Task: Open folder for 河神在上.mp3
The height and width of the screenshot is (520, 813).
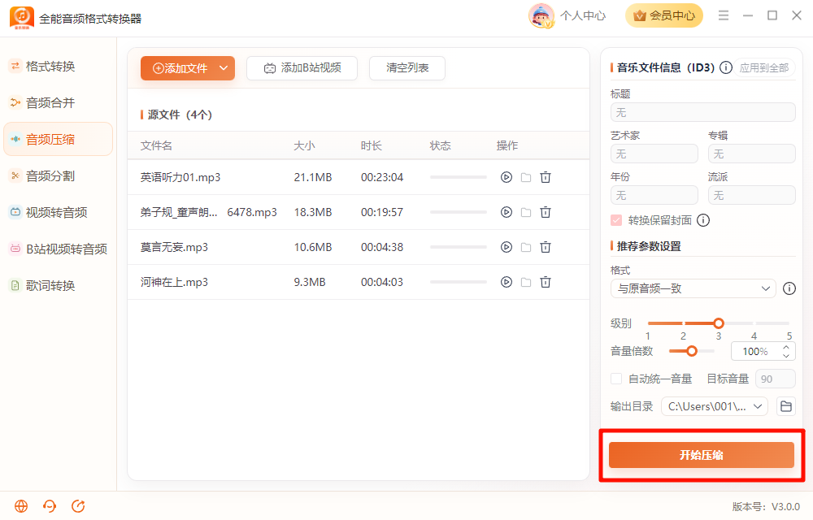Action: pyautogui.click(x=526, y=282)
